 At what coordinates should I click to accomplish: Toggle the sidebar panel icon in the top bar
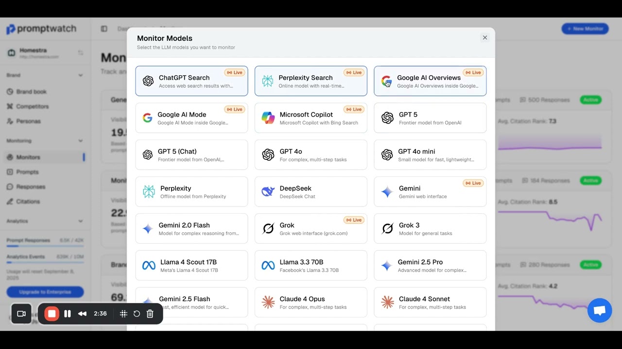[104, 29]
